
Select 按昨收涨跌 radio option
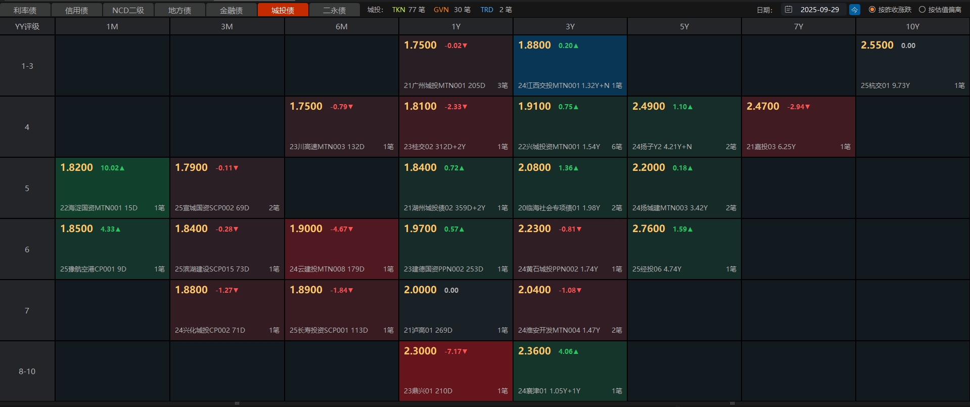coord(872,10)
